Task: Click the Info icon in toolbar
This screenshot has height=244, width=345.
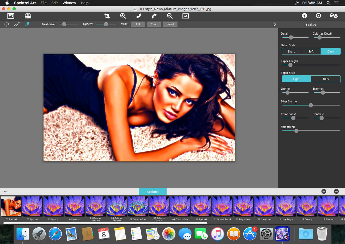Action: [304, 16]
